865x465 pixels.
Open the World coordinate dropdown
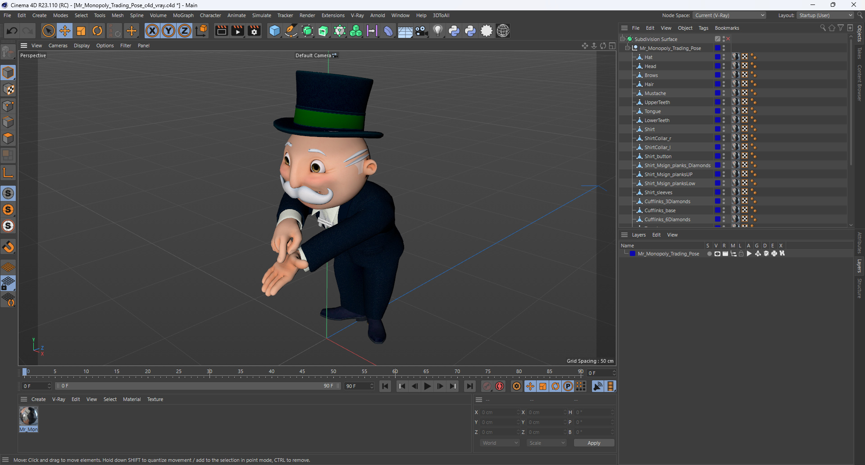click(x=500, y=443)
